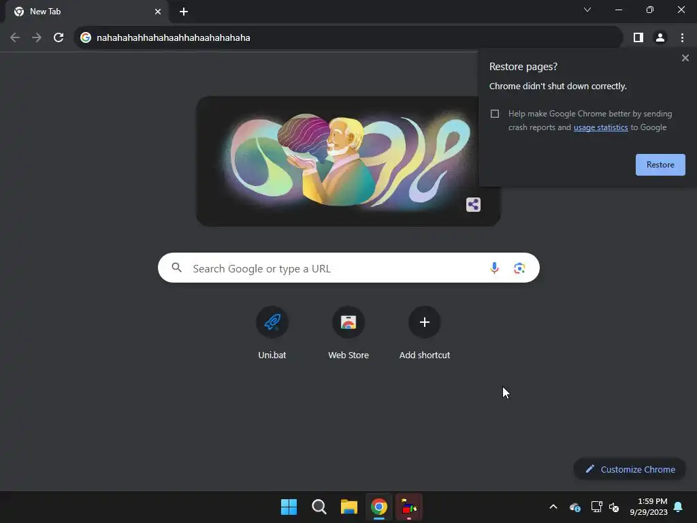
Task: Start voice search with microphone
Action: click(494, 268)
